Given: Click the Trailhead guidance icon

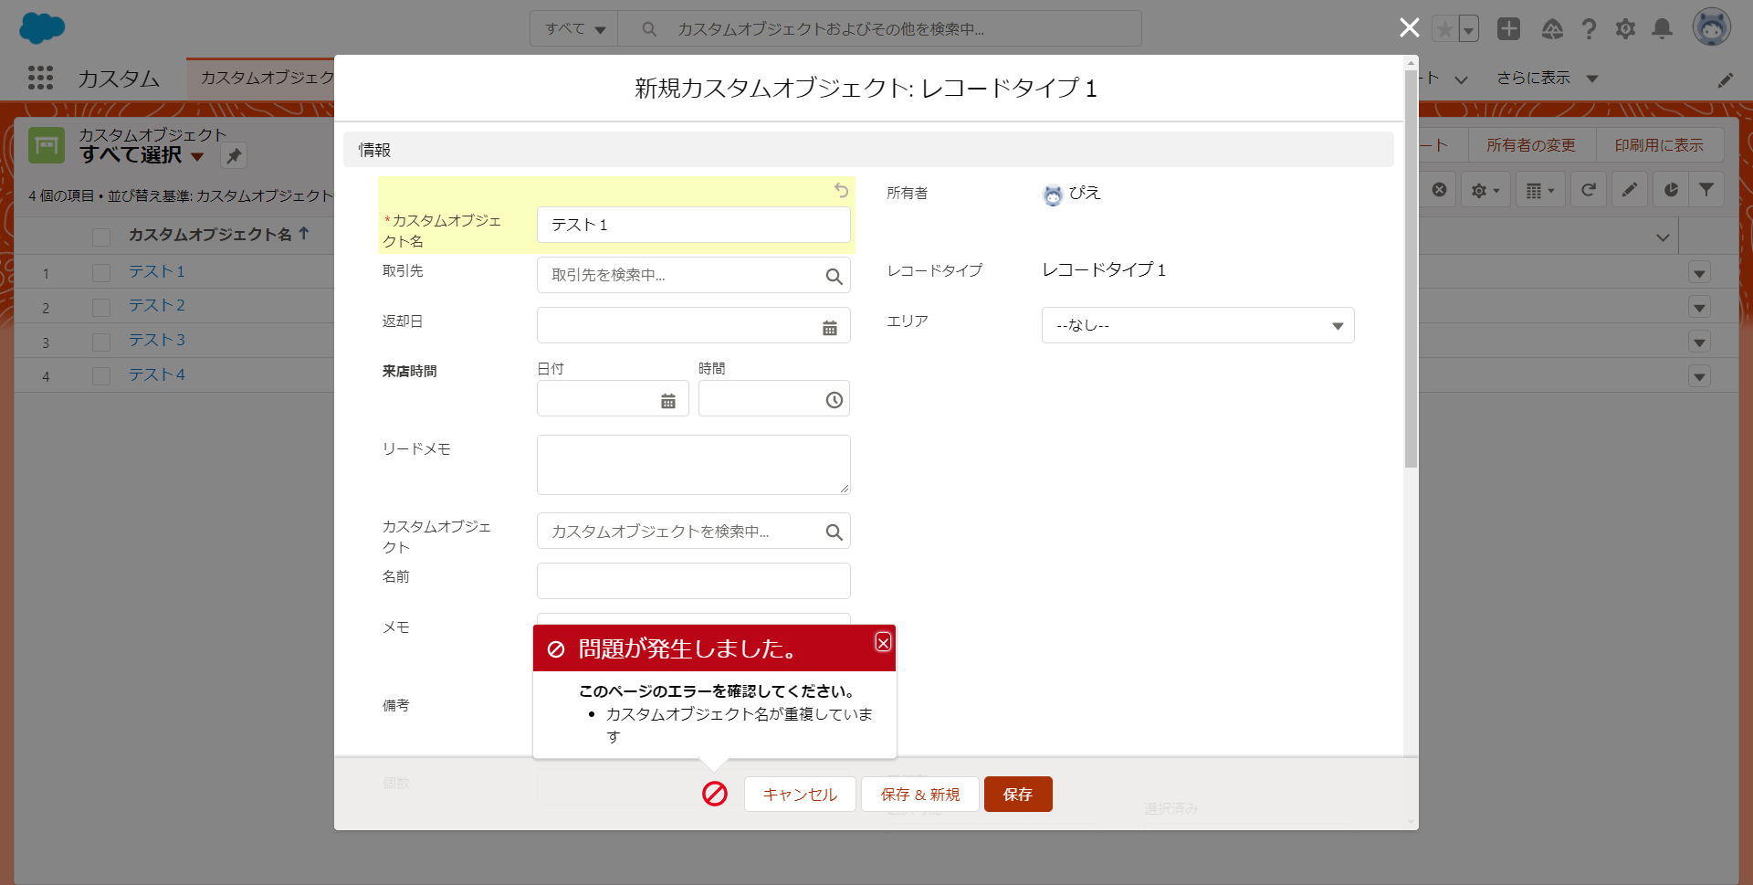Looking at the screenshot, I should click(1552, 29).
